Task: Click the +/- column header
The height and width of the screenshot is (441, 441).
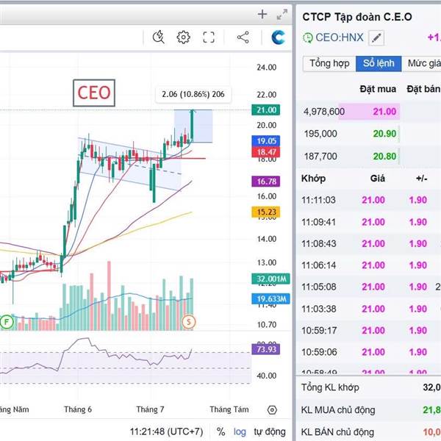Action: [x=422, y=179]
